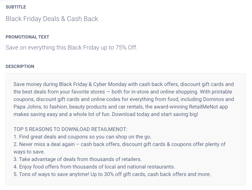Click the promotional text about 75% Off

pyautogui.click(x=71, y=47)
